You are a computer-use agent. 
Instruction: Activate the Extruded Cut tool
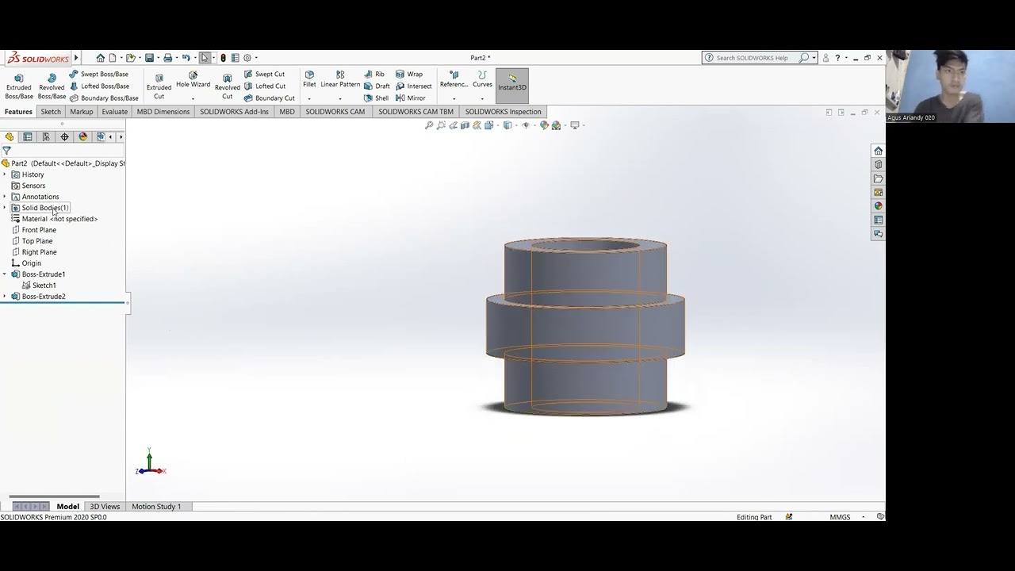(159, 86)
